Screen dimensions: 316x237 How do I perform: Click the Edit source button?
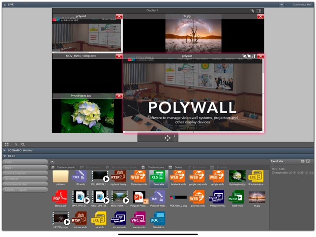[x=196, y=167]
